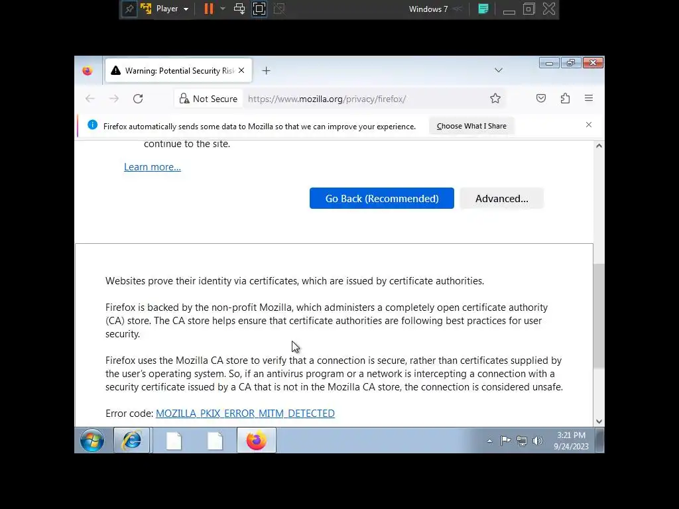
Task: Click the Firefox logo left of the tab
Action: point(88,70)
